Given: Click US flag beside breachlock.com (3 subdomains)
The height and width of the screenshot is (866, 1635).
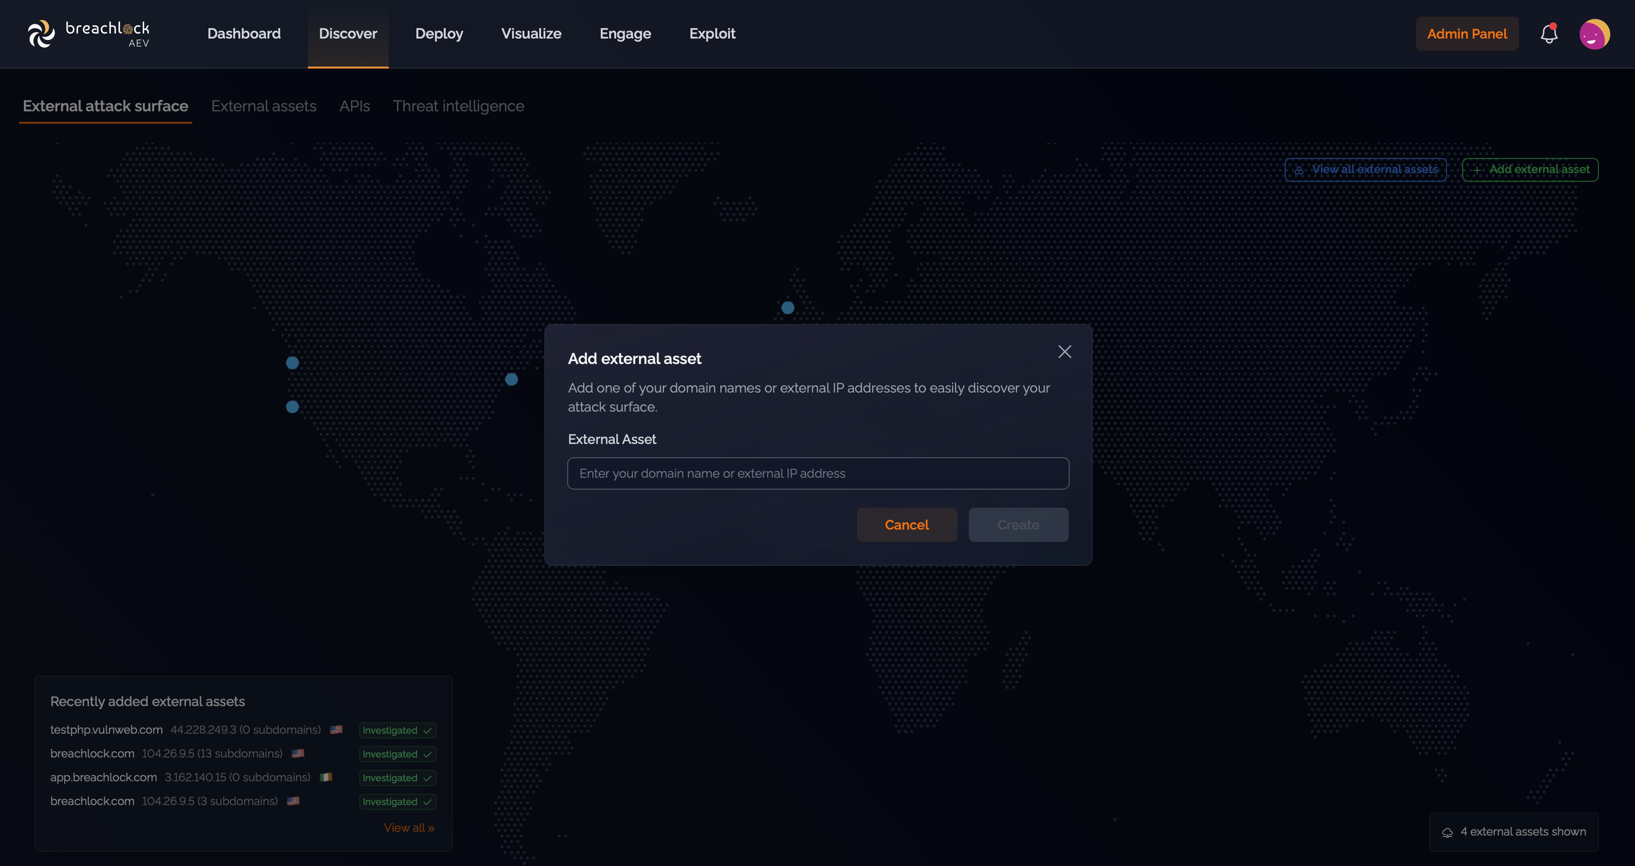Looking at the screenshot, I should coord(293,801).
